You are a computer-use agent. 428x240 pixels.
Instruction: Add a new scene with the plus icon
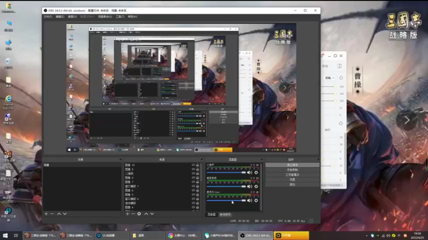tap(46, 214)
